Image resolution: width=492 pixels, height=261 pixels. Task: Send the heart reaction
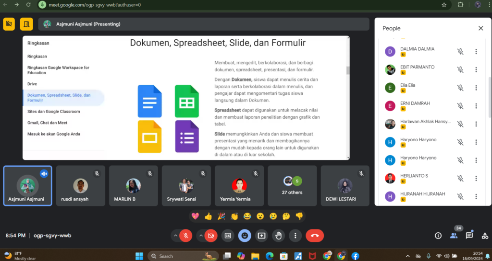pyautogui.click(x=195, y=216)
